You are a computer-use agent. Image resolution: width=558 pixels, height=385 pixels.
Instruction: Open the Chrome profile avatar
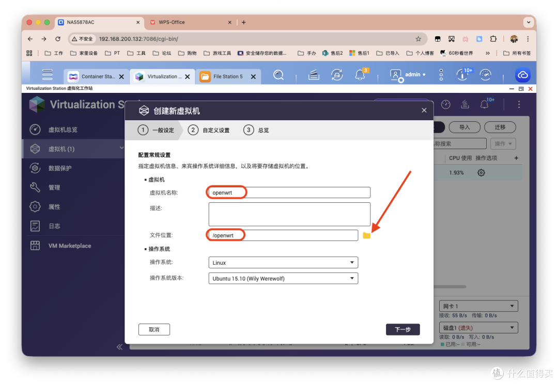click(x=514, y=39)
